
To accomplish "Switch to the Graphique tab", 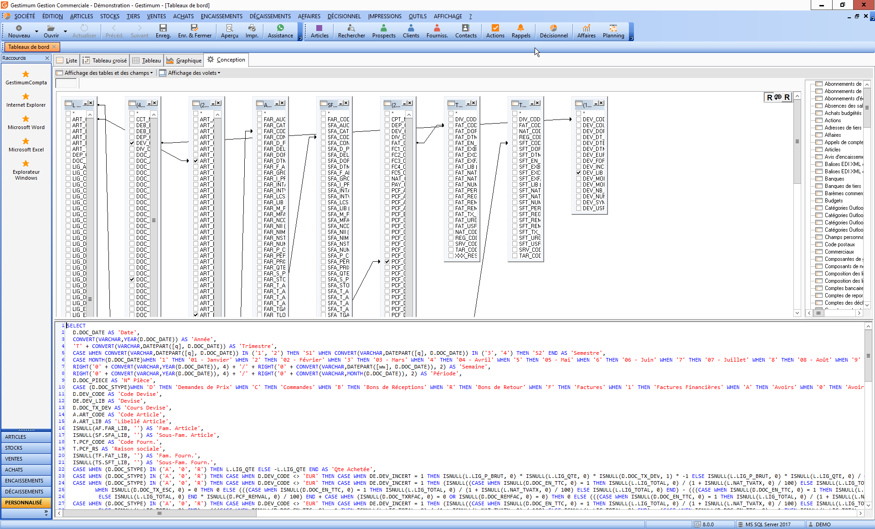I will [x=184, y=60].
